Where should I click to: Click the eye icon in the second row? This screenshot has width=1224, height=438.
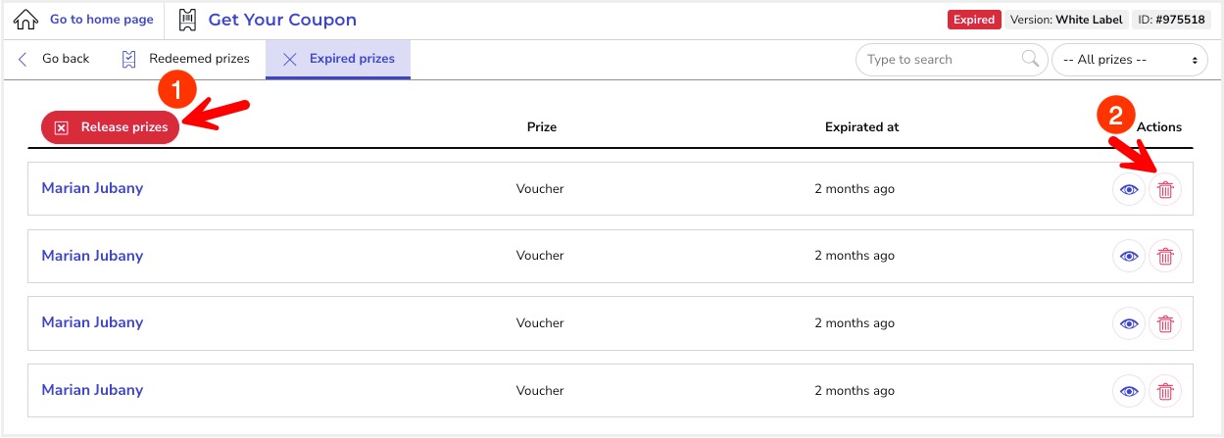1129,256
